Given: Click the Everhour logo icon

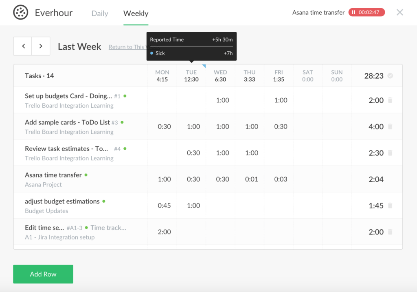Looking at the screenshot, I should pyautogui.click(x=20, y=12).
